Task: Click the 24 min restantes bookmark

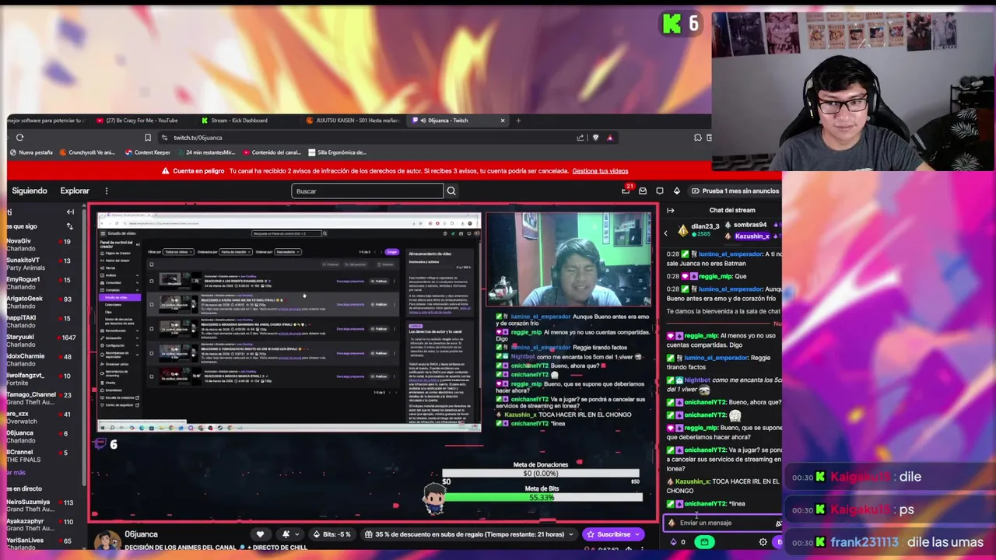Action: pos(206,152)
